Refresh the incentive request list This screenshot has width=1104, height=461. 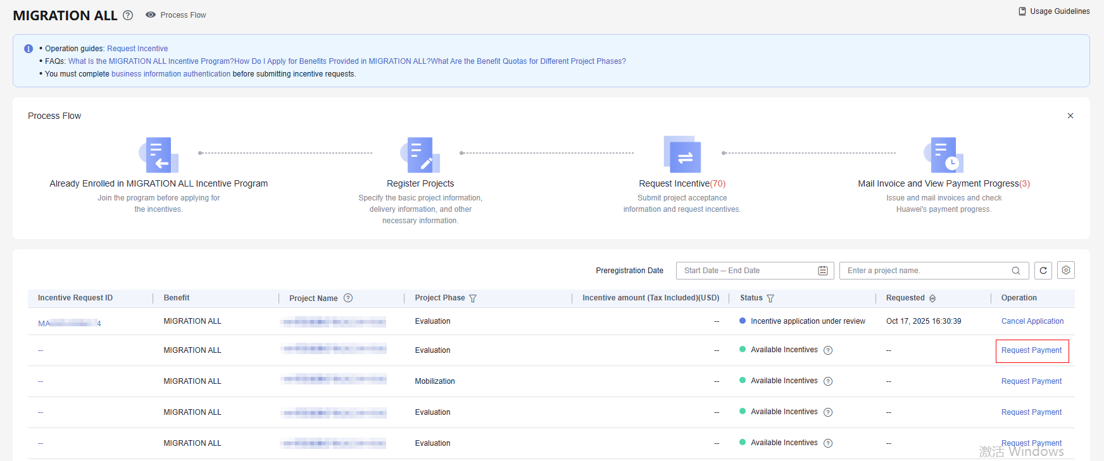pyautogui.click(x=1043, y=271)
